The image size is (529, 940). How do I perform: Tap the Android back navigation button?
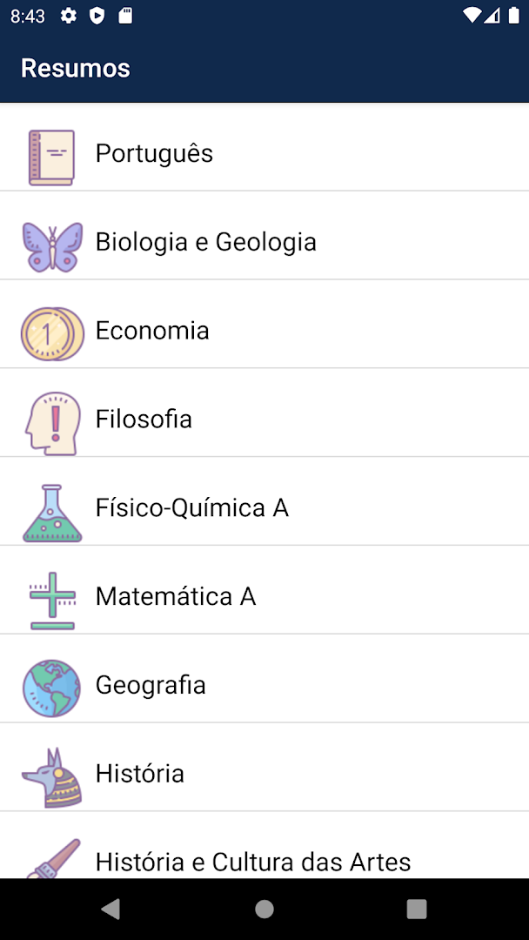111,908
